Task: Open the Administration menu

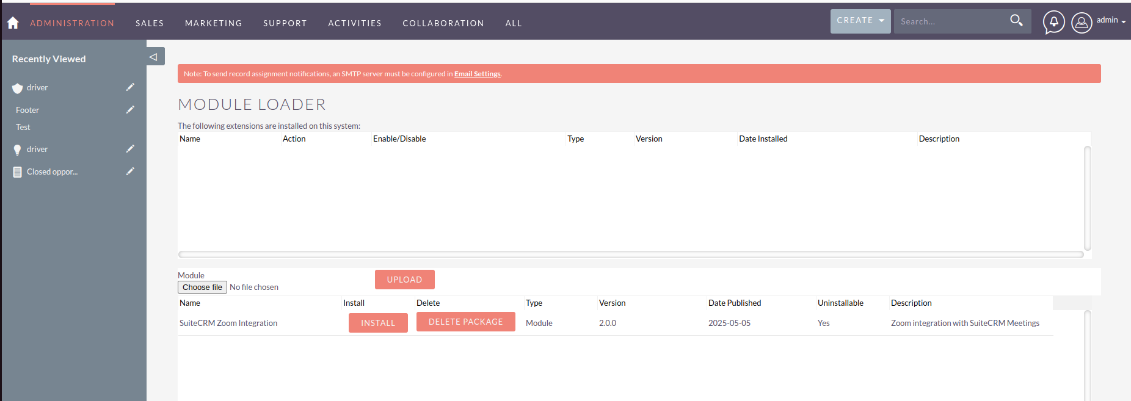Action: pos(72,23)
